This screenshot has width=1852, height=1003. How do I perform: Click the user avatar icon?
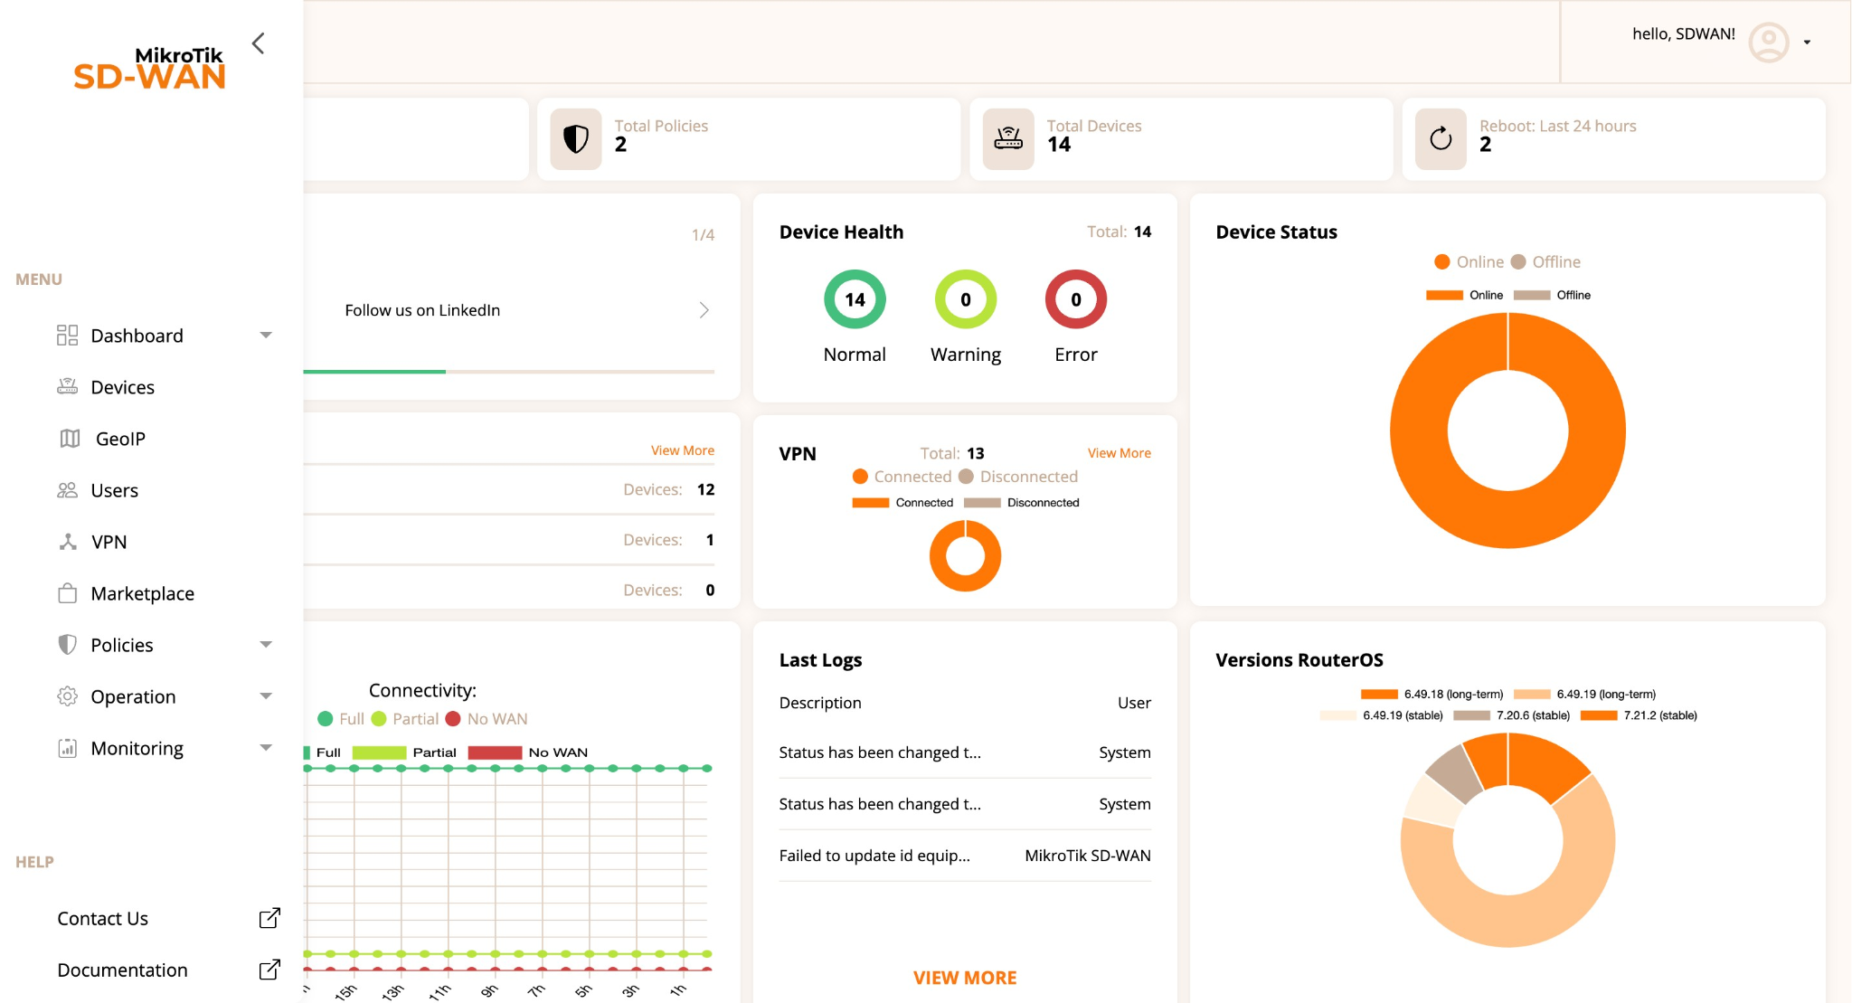tap(1769, 42)
